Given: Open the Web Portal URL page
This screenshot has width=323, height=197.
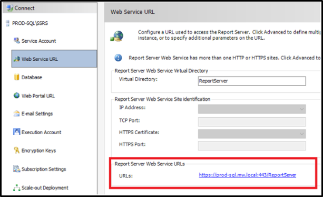Looking at the screenshot, I should coord(38,96).
